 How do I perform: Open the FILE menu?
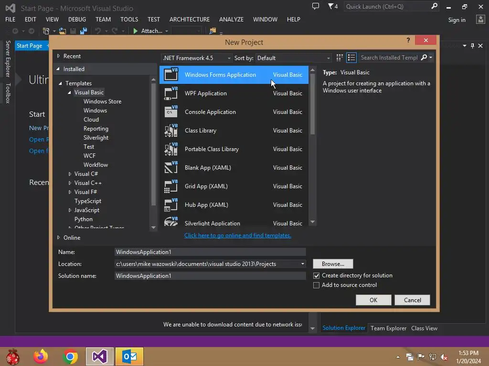tap(11, 19)
